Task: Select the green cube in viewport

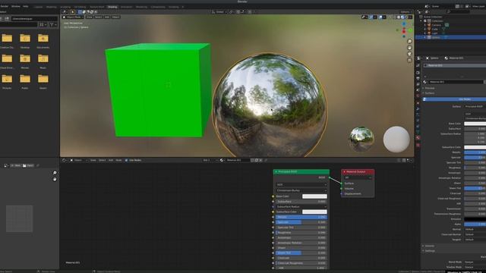Action: pos(158,90)
